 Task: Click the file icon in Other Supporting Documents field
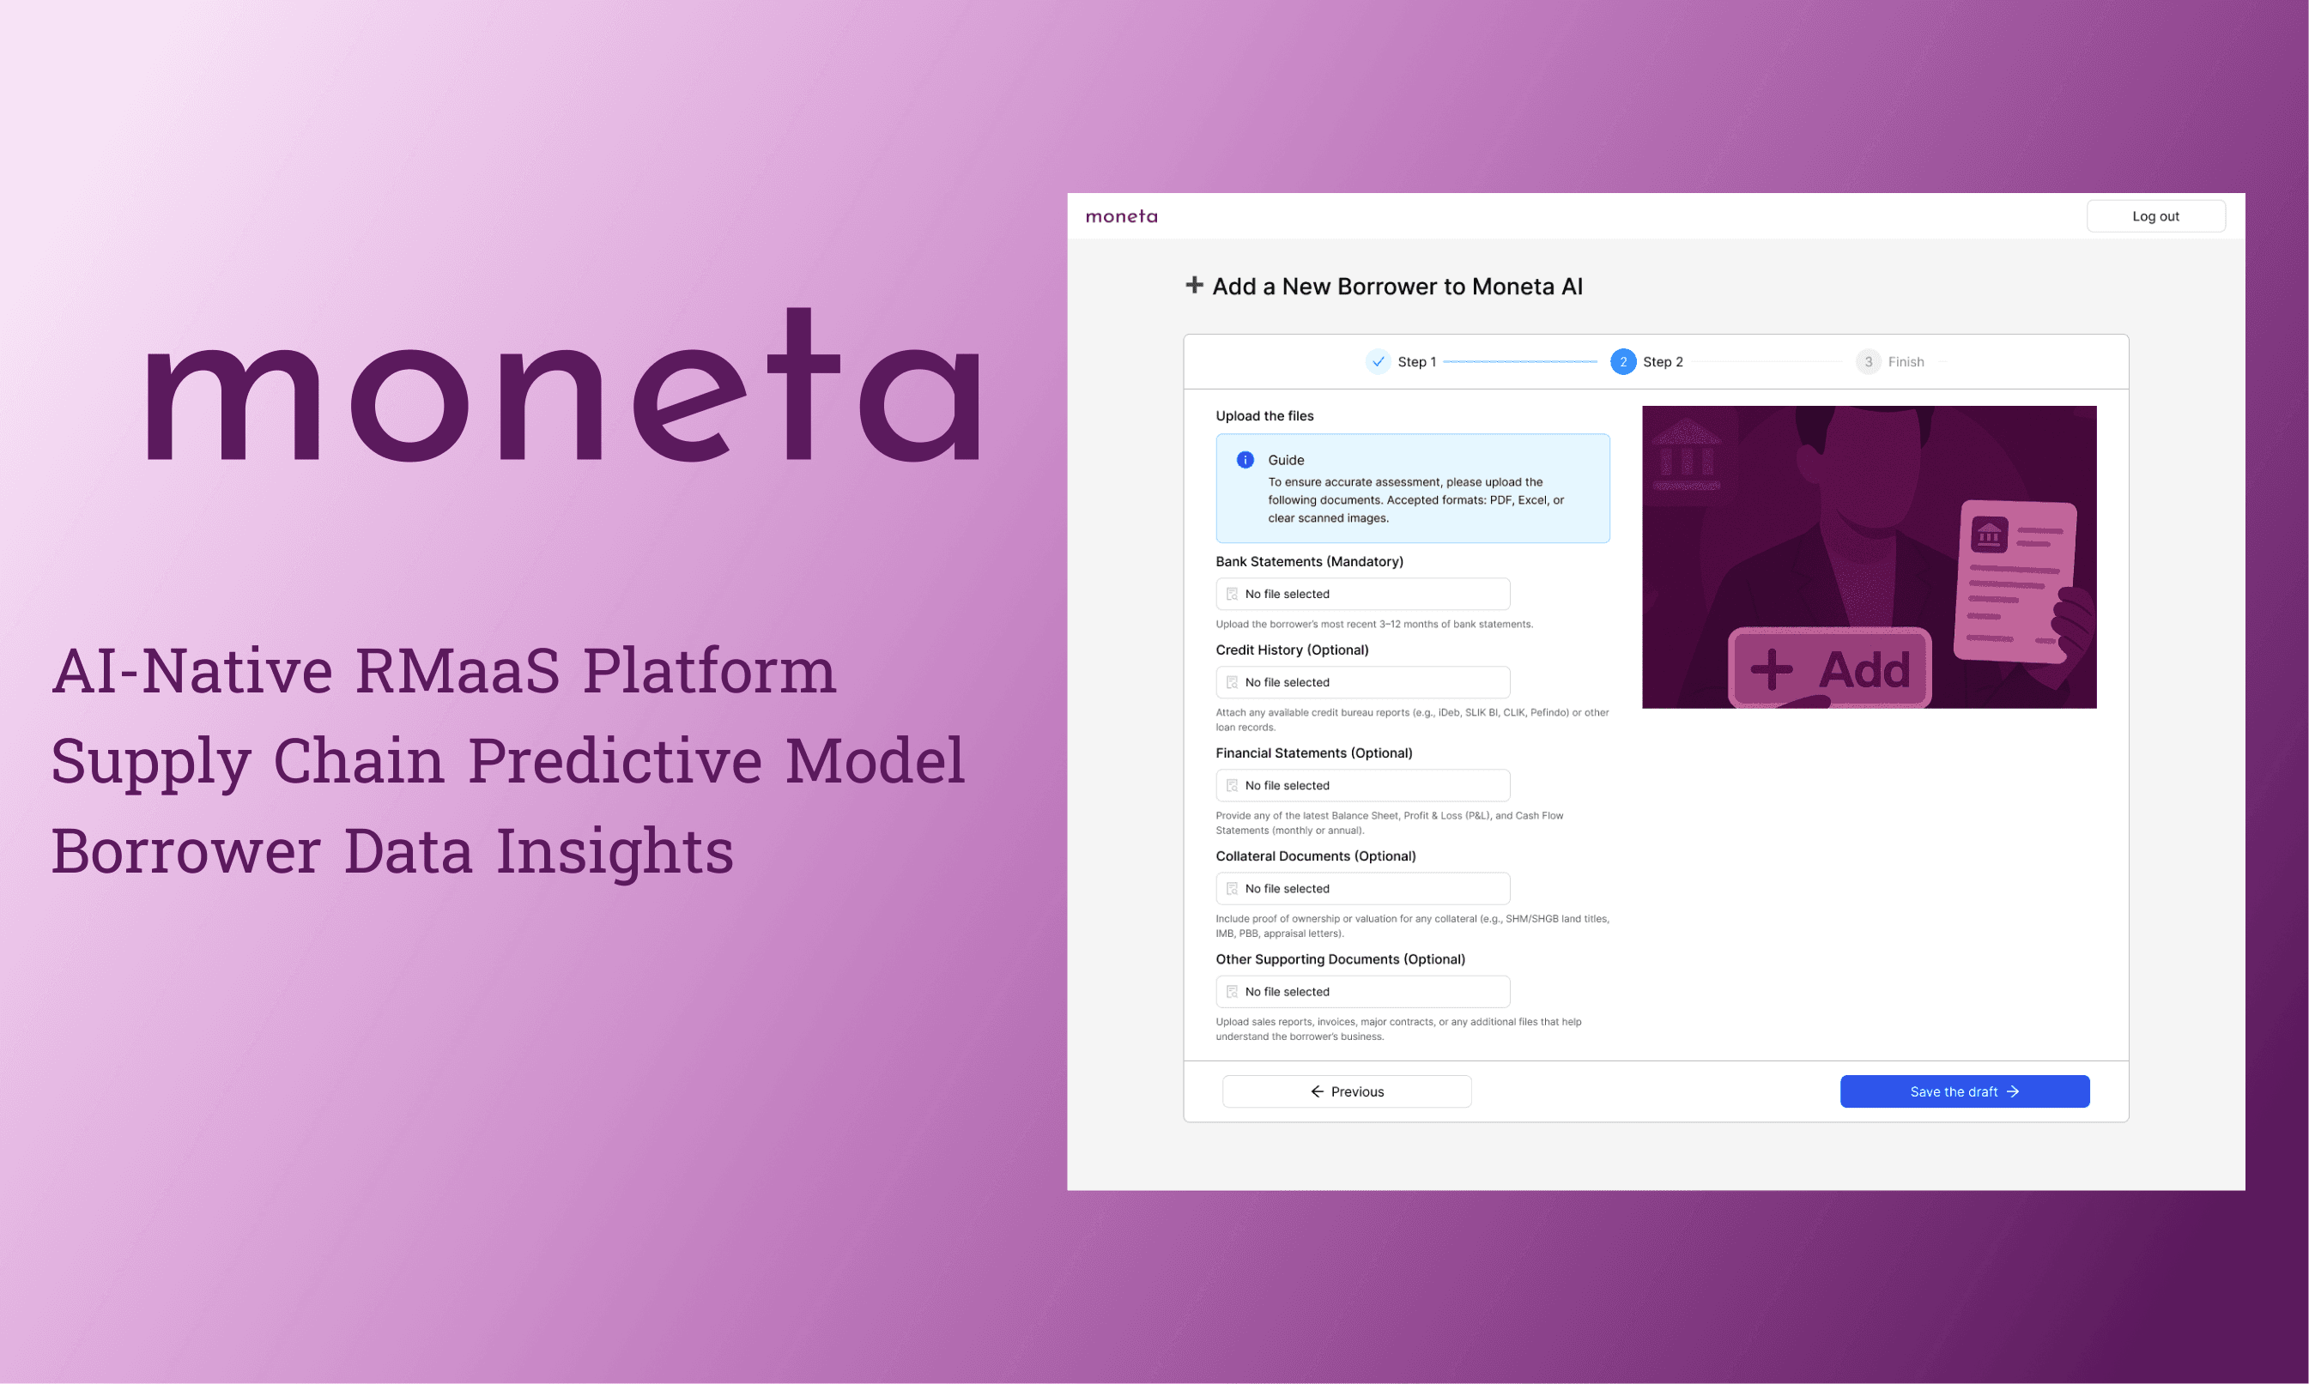(1232, 991)
